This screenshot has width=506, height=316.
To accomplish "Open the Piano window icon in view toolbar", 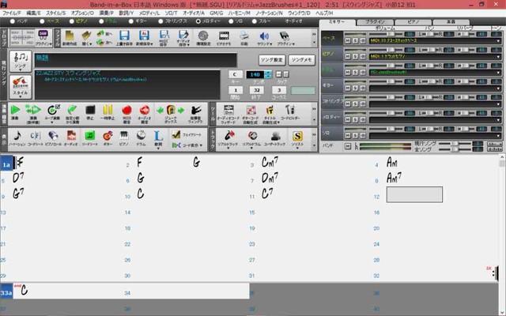I will (124, 136).
